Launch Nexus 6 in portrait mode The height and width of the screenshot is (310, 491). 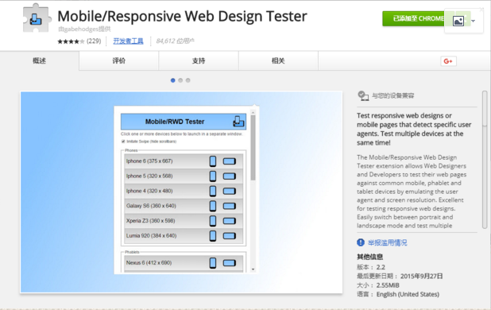click(213, 263)
